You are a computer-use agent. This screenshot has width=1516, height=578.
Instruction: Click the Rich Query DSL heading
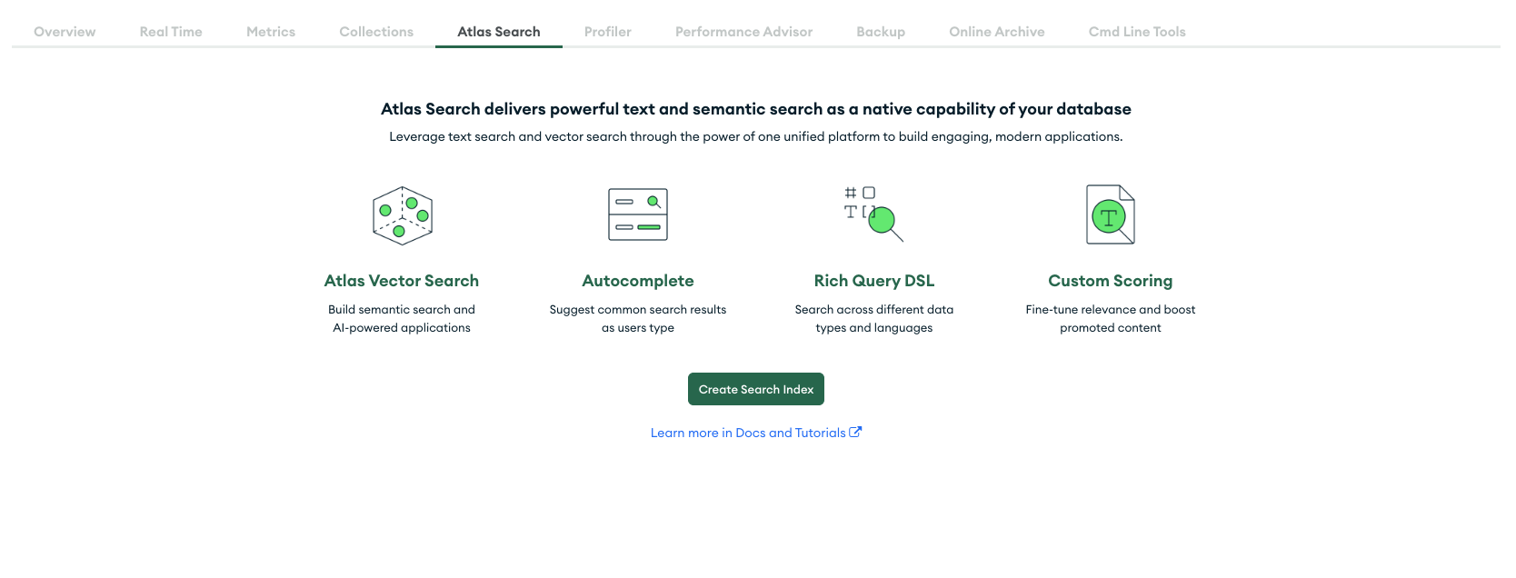874,281
